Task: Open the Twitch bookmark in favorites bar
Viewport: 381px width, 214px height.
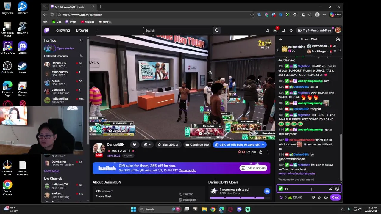Action: coord(71,22)
